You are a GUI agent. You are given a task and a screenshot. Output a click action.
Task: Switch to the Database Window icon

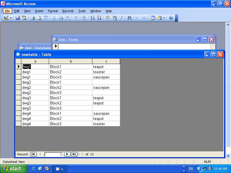(x=153, y=18)
